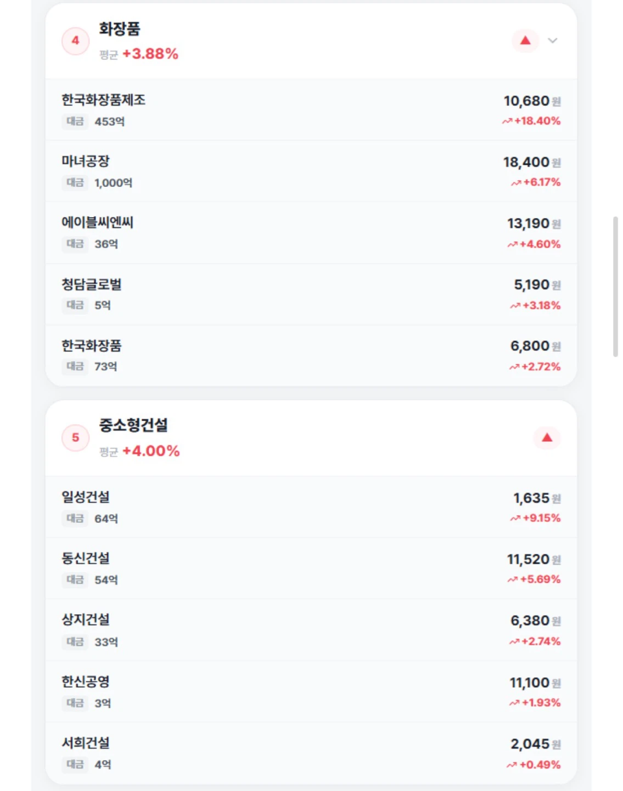This screenshot has height=791, width=623.
Task: Open the 상지건설 stock details
Action: [311, 630]
